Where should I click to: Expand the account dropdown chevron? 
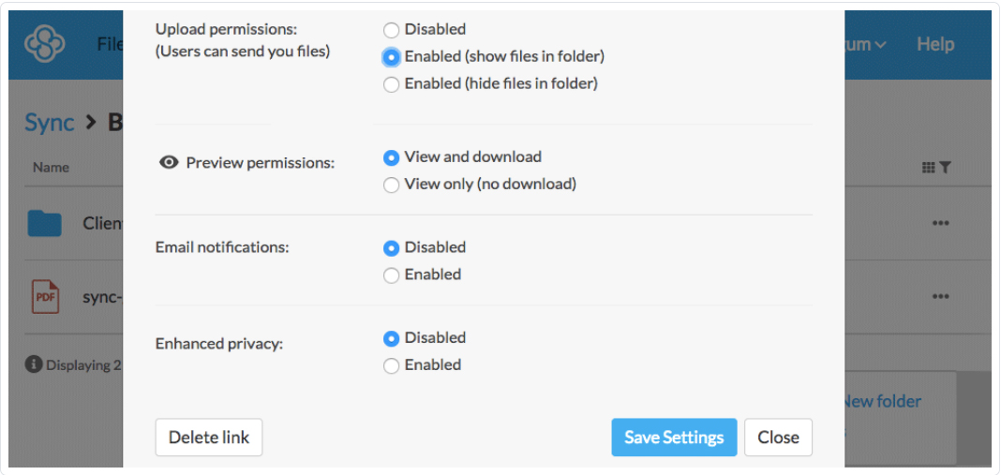click(x=880, y=45)
